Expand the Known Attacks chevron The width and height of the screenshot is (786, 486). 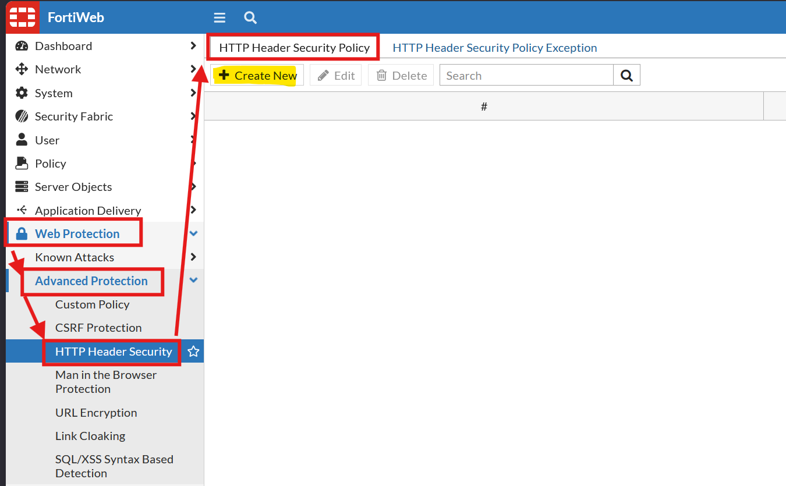coord(194,257)
